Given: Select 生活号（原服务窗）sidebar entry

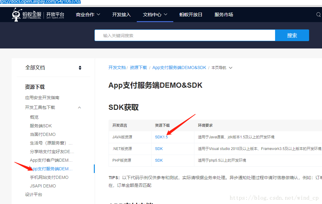Looking at the screenshot, I should coord(51,143).
